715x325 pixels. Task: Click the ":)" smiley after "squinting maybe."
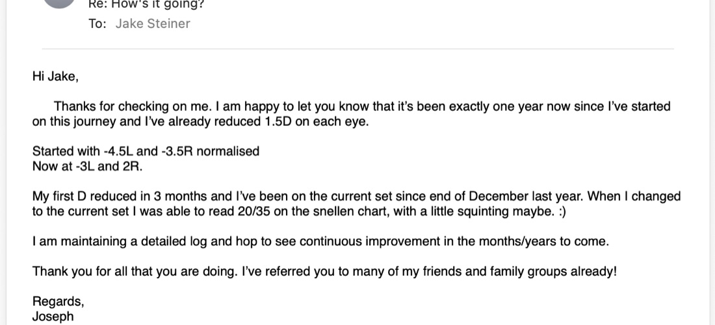point(561,212)
